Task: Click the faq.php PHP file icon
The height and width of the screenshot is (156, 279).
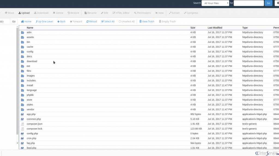Action: (22, 143)
